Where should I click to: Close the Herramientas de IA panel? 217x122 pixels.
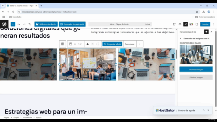pos(212,32)
